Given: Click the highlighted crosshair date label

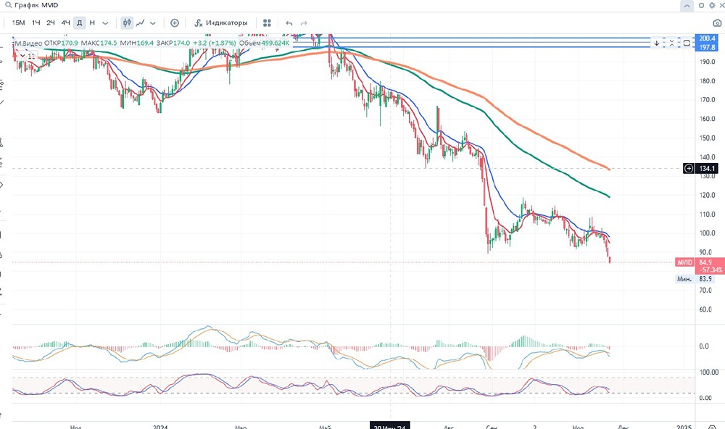Looking at the screenshot, I should click(x=390, y=425).
